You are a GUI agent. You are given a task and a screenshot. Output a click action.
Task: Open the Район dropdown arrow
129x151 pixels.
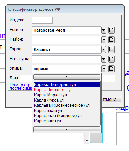pos(103,40)
